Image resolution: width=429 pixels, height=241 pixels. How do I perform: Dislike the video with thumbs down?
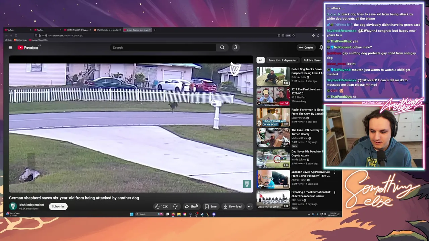pos(175,207)
